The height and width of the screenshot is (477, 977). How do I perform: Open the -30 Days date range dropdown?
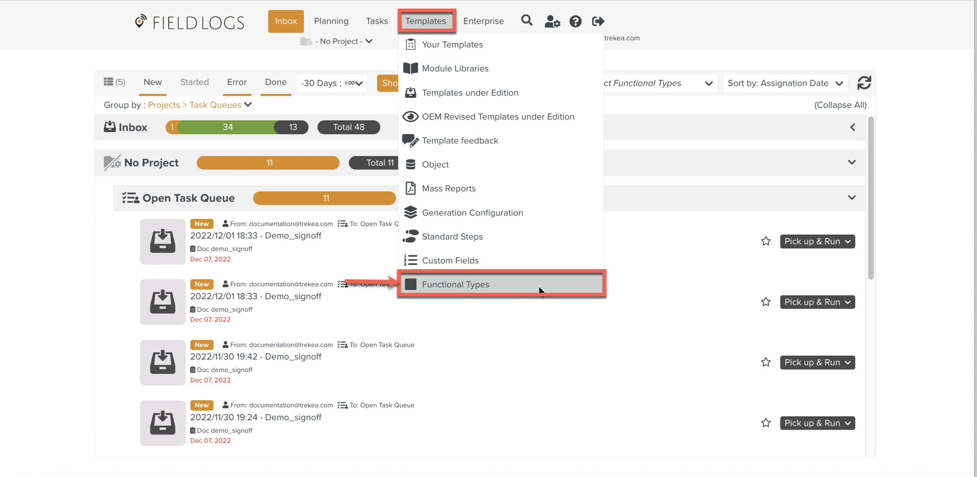331,83
